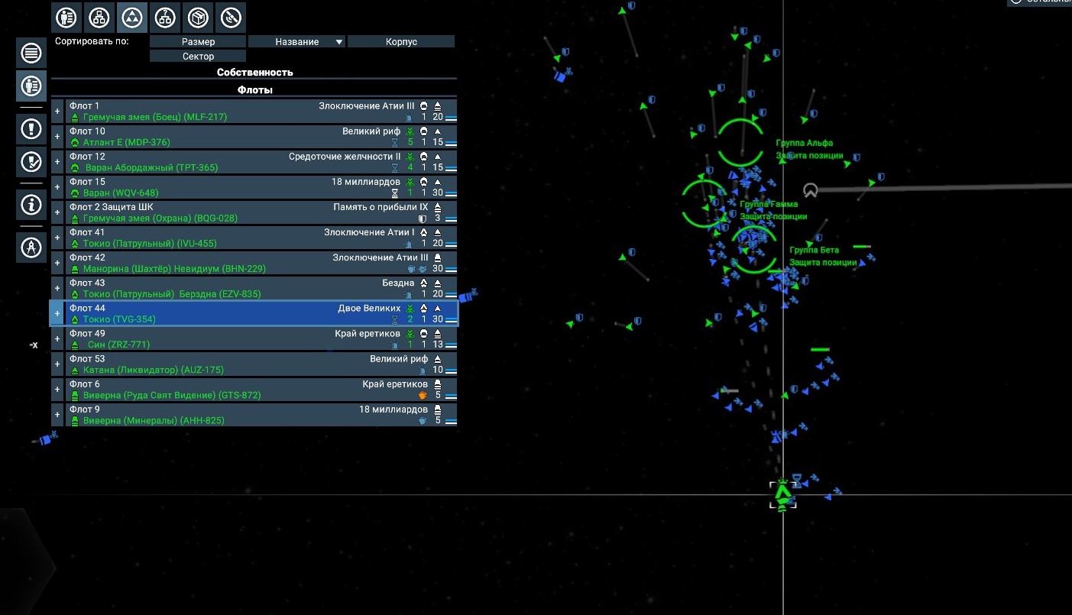Select Флот 6 Виверна (GTS-872) row
1072x615 pixels.
(261, 390)
